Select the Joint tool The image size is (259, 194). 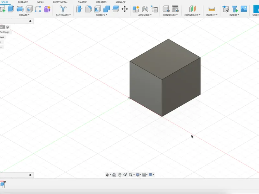(145, 9)
